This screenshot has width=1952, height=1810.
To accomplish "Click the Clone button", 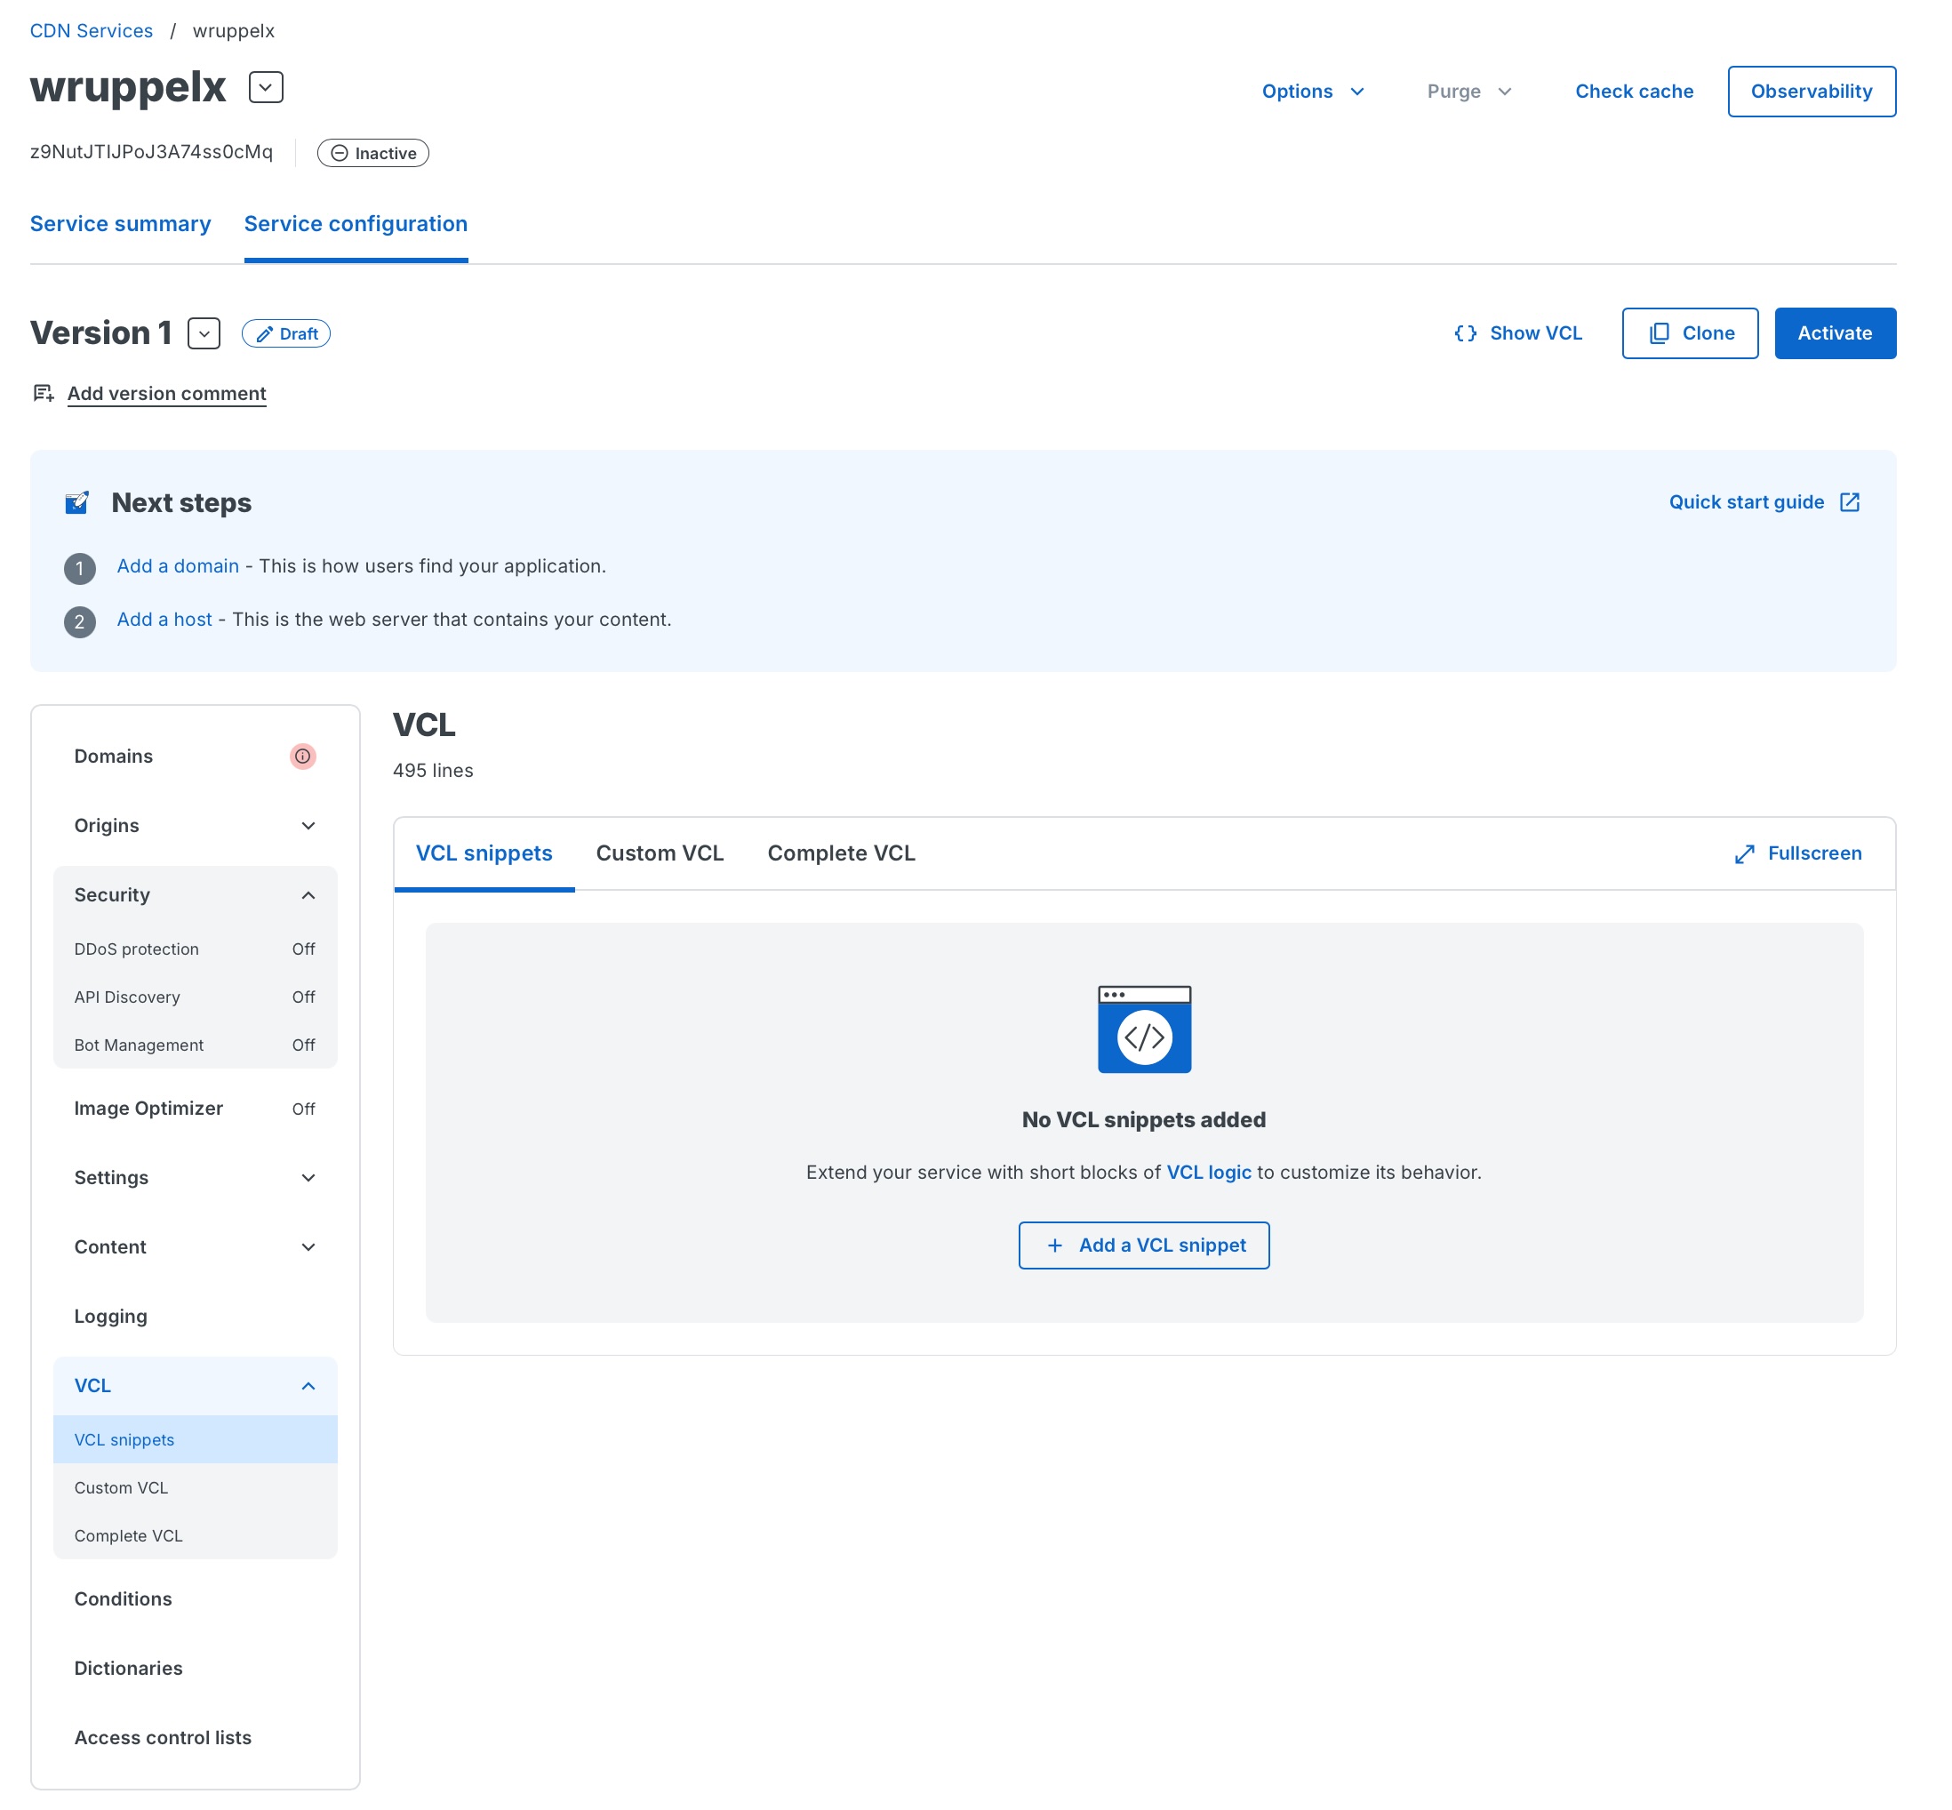I will tap(1690, 333).
